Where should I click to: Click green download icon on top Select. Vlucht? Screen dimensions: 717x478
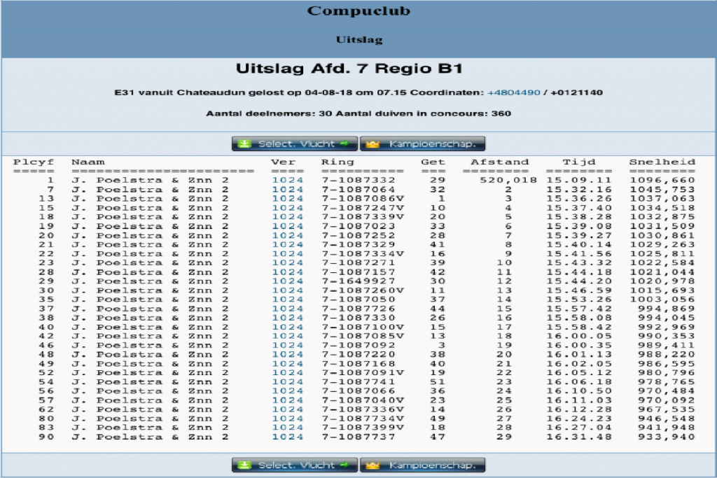(244, 144)
